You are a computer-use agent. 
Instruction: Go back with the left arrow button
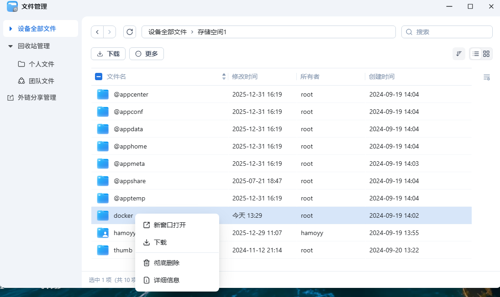pyautogui.click(x=97, y=32)
